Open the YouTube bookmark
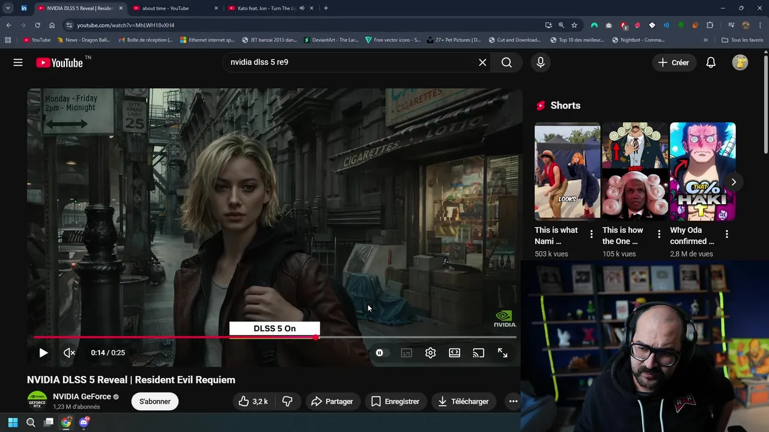 point(37,40)
